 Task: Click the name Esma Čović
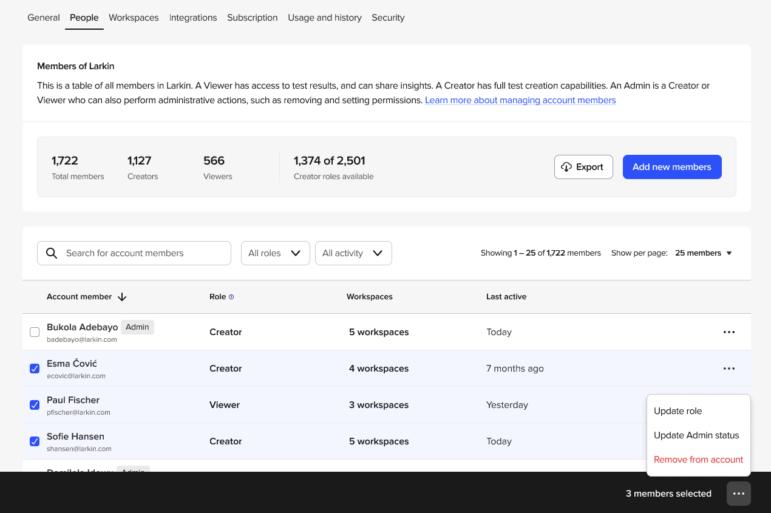[x=72, y=364]
